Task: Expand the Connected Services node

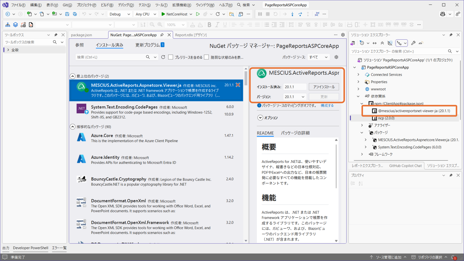Action: pos(358,75)
